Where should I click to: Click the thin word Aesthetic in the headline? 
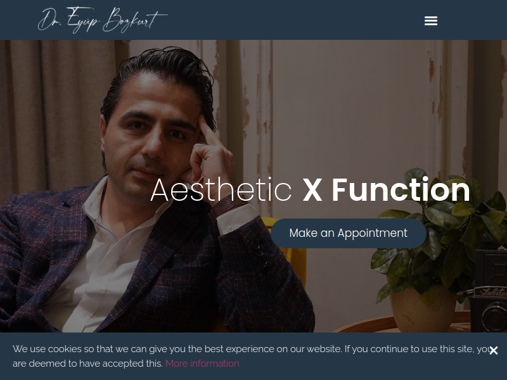221,190
